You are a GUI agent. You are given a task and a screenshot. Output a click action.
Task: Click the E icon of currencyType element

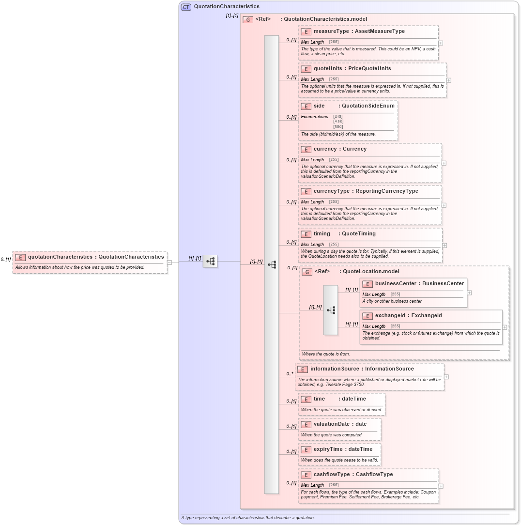306,191
